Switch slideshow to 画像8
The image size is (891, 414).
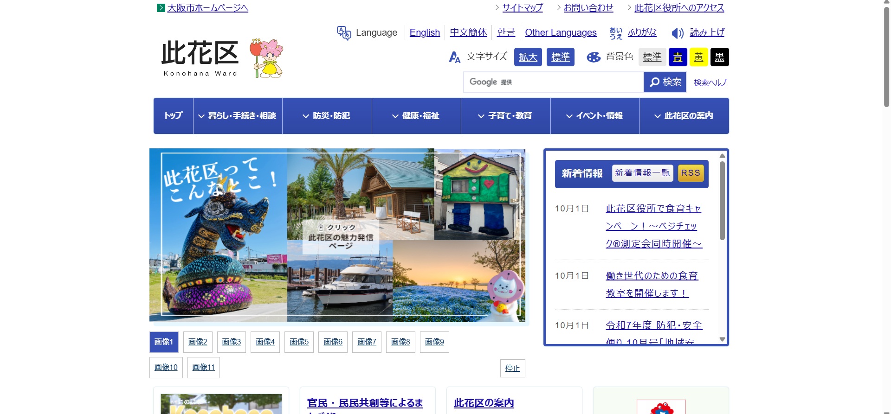[x=401, y=342]
